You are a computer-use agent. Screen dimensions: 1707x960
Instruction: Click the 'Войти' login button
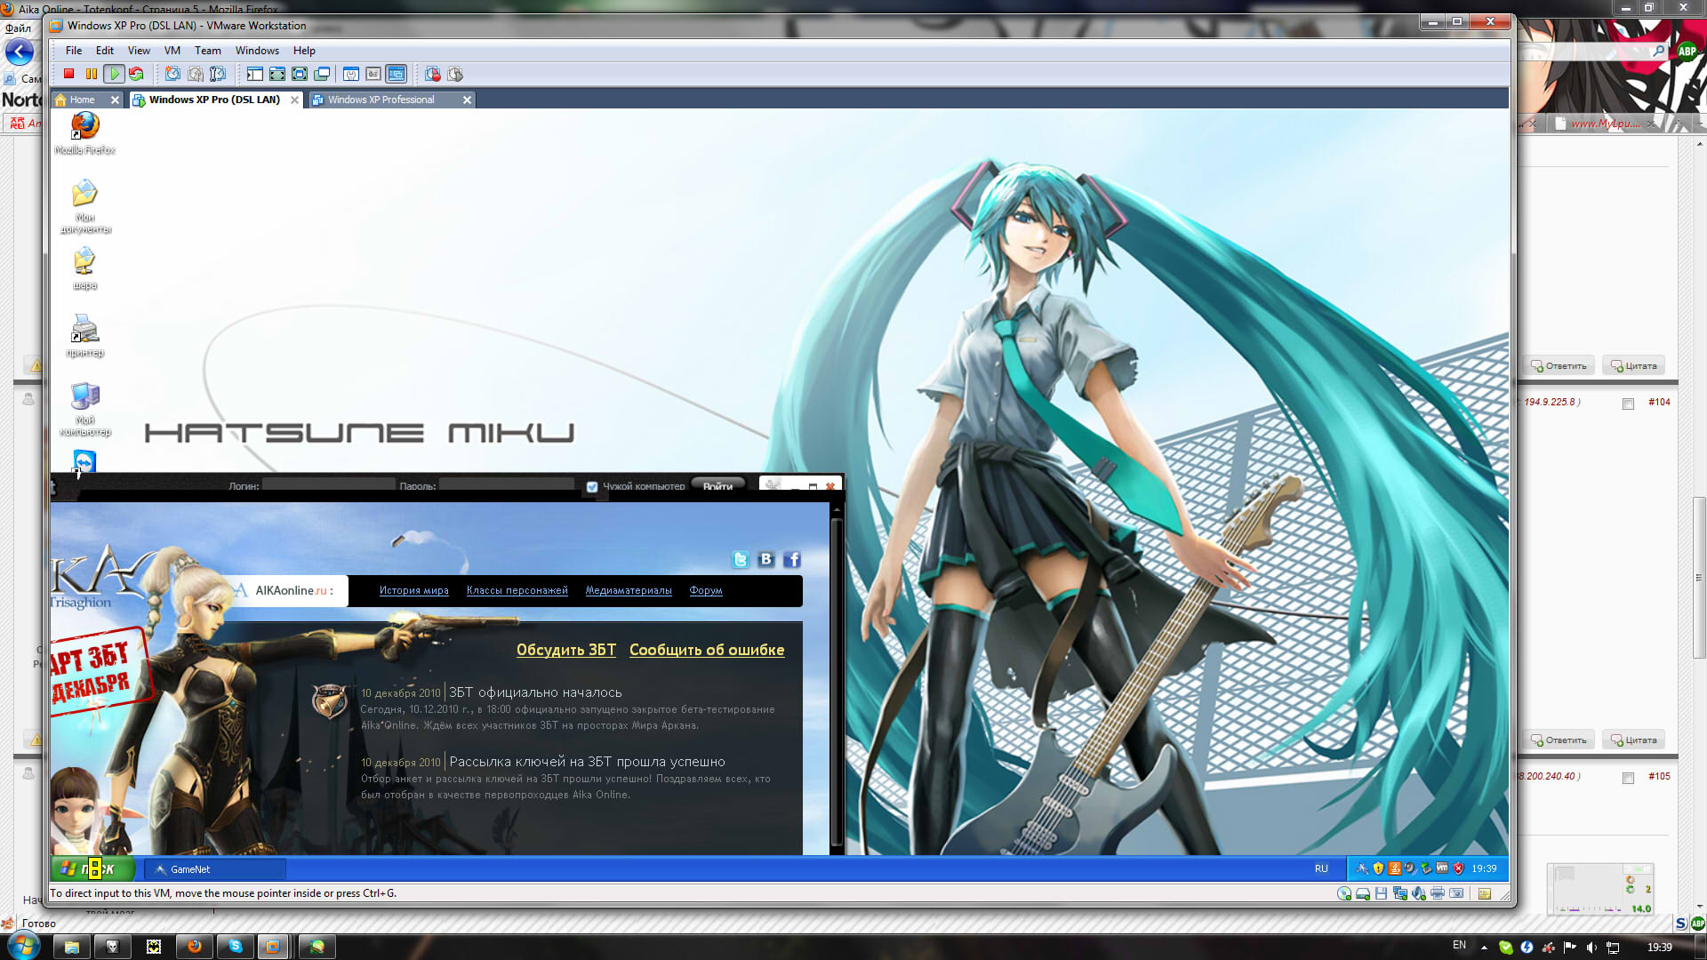click(717, 486)
